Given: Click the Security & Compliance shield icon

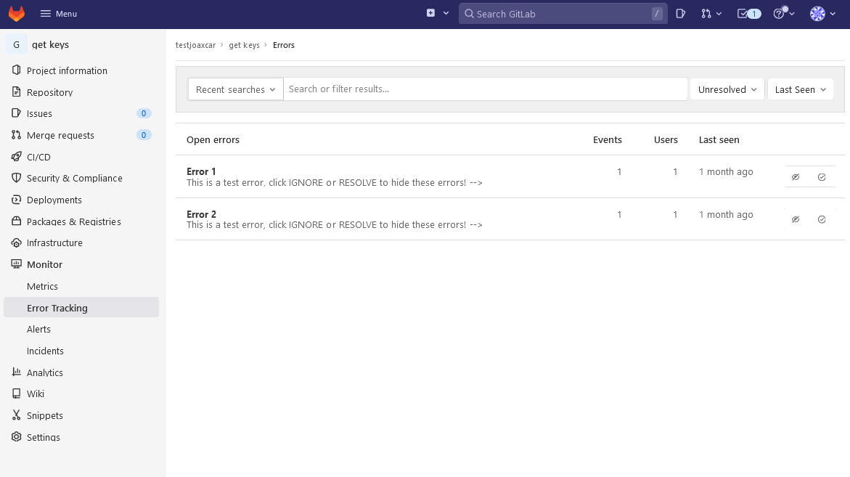Looking at the screenshot, I should (x=17, y=178).
